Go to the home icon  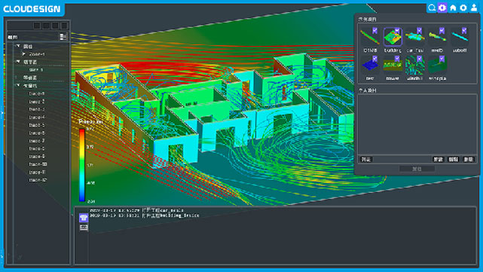[x=453, y=8]
